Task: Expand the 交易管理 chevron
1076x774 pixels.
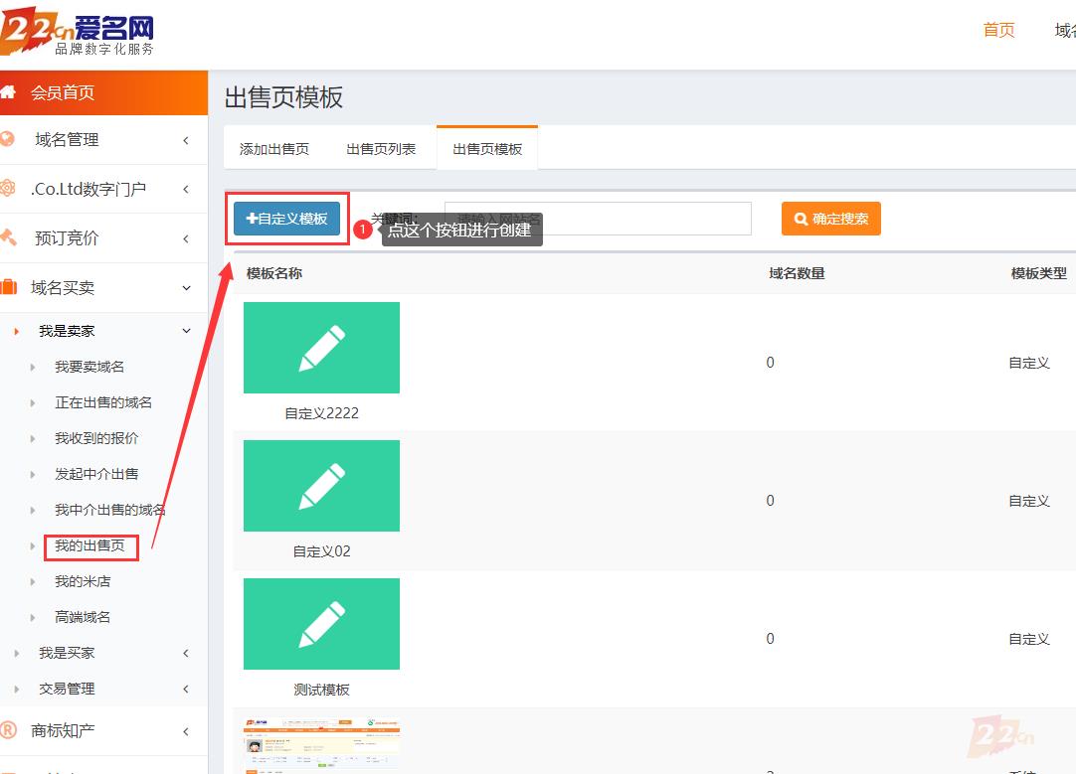Action: pyautogui.click(x=186, y=689)
